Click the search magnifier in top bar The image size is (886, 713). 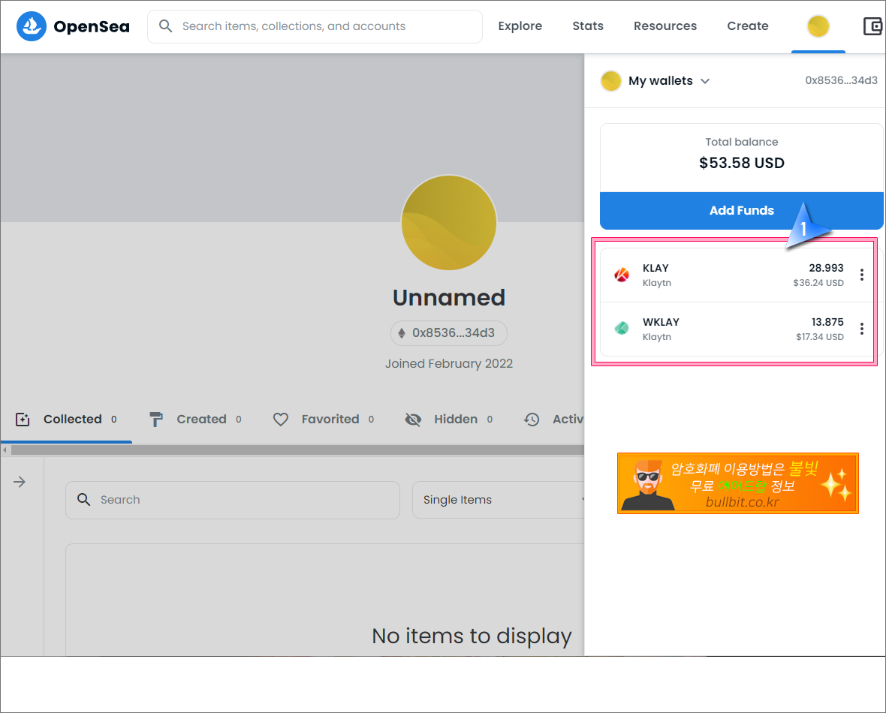[165, 26]
